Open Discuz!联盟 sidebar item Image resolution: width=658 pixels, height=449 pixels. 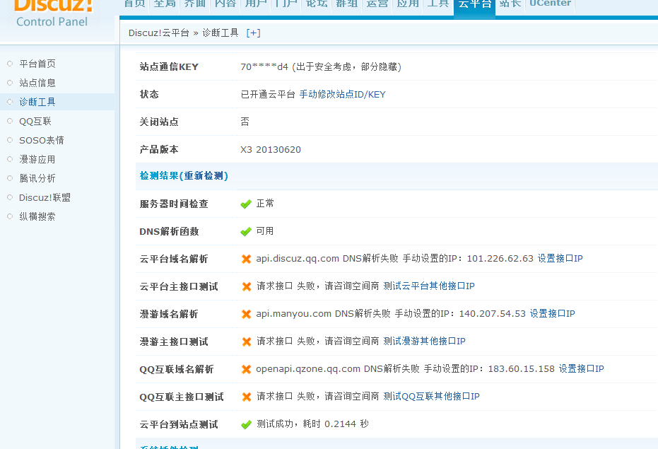pyautogui.click(x=45, y=197)
